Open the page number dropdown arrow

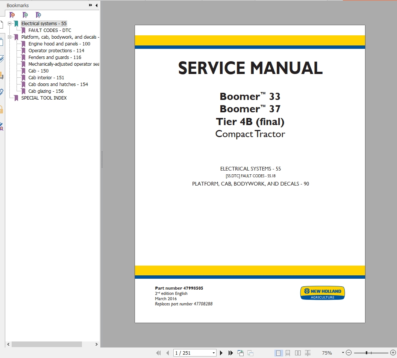tap(214, 353)
